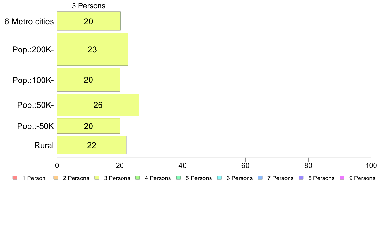Click the 3 Persons legend text
This screenshot has height=235, width=380.
pos(117,178)
